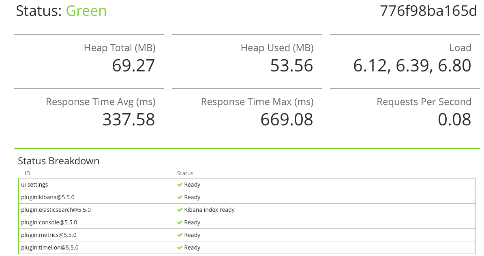Image resolution: width=484 pixels, height=256 pixels.
Task: Click the Response Time Max value 669.08
Action: pos(287,120)
